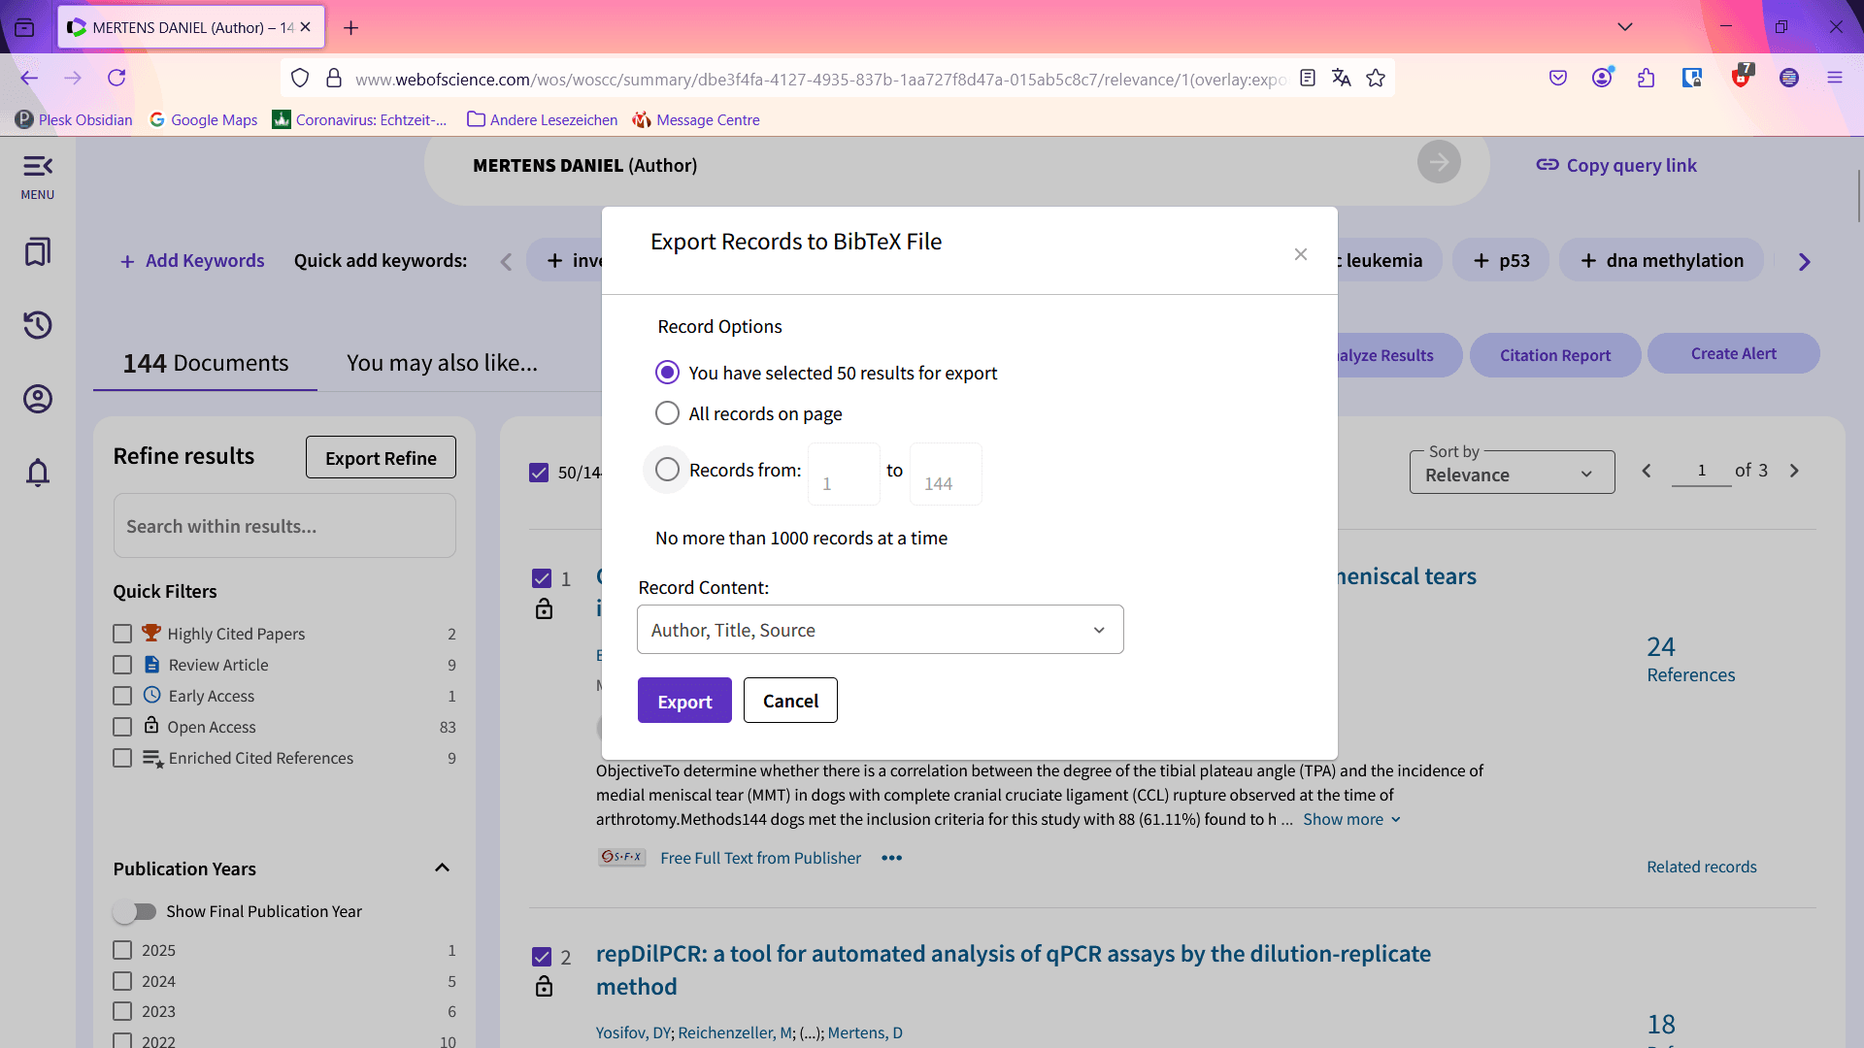Open Sort by Relevance dropdown
The width and height of the screenshot is (1864, 1048).
pos(1512,473)
